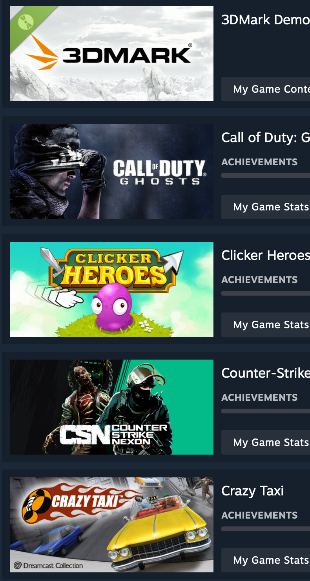Viewport: 310px width, 581px height.
Task: Click the Crazy Taxi game title
Action: [252, 491]
